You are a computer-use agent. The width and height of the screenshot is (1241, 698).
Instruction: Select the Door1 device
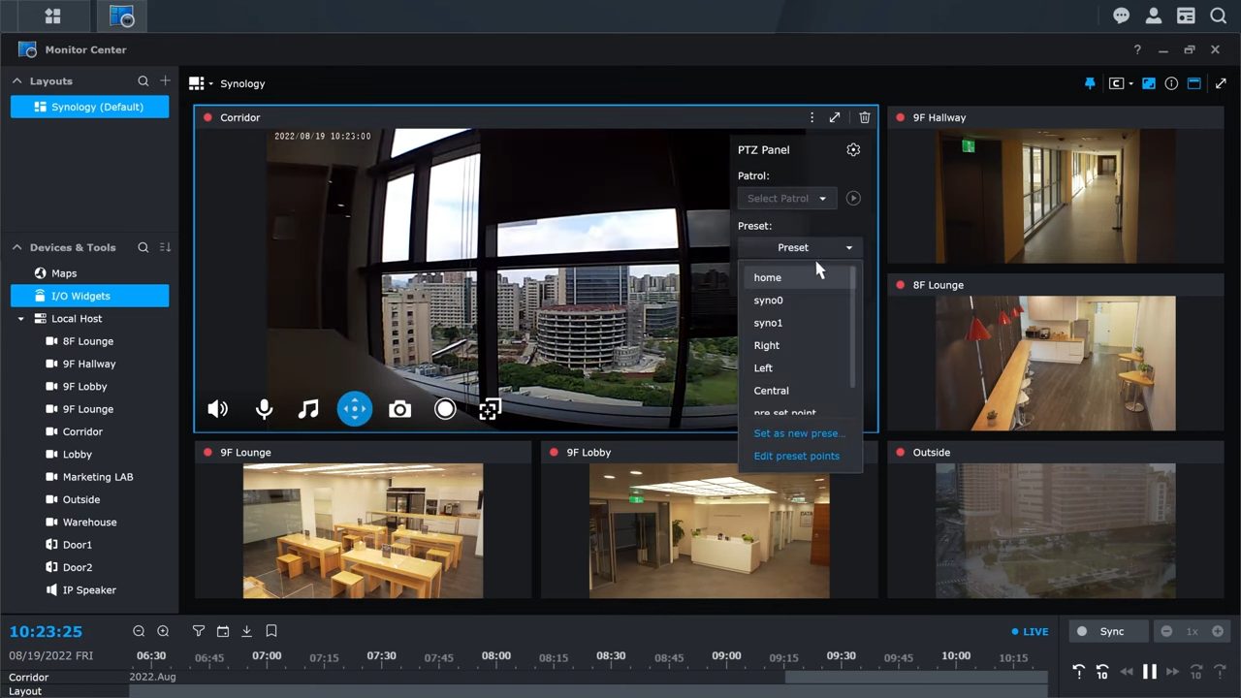[x=89, y=545]
